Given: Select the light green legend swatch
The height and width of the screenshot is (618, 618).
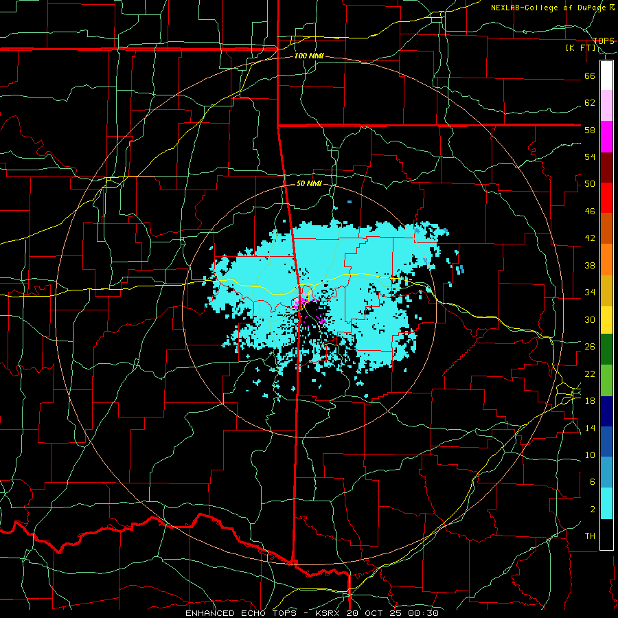Looking at the screenshot, I should tap(606, 380).
